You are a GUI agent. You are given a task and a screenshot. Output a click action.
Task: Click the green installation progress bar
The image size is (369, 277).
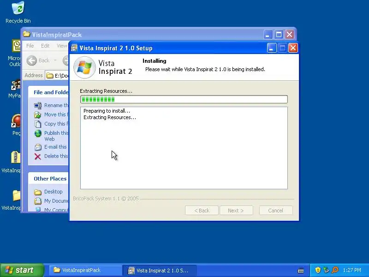[184, 99]
